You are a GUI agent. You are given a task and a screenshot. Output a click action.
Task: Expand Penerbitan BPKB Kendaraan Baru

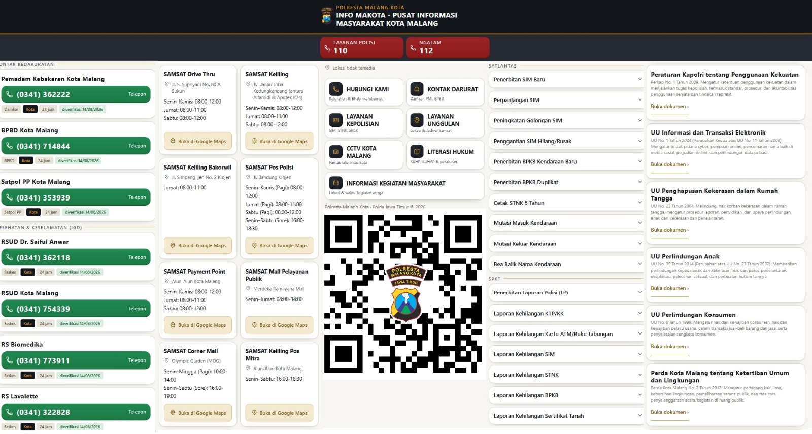coord(566,161)
